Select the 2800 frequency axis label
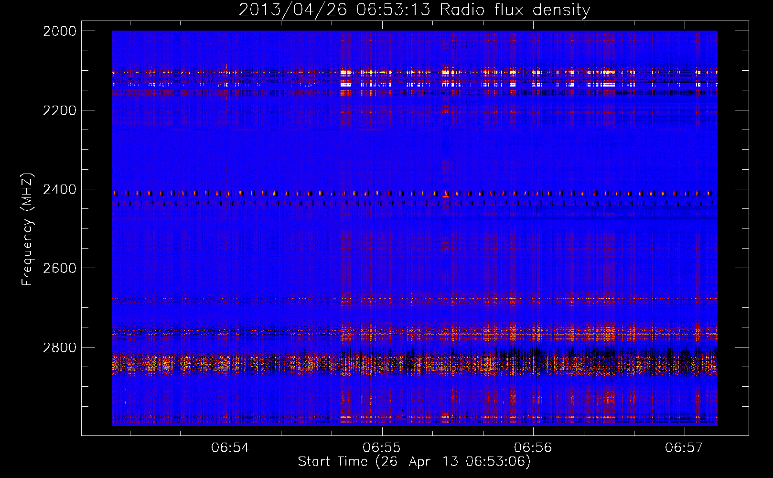The height and width of the screenshot is (478, 773). click(60, 348)
